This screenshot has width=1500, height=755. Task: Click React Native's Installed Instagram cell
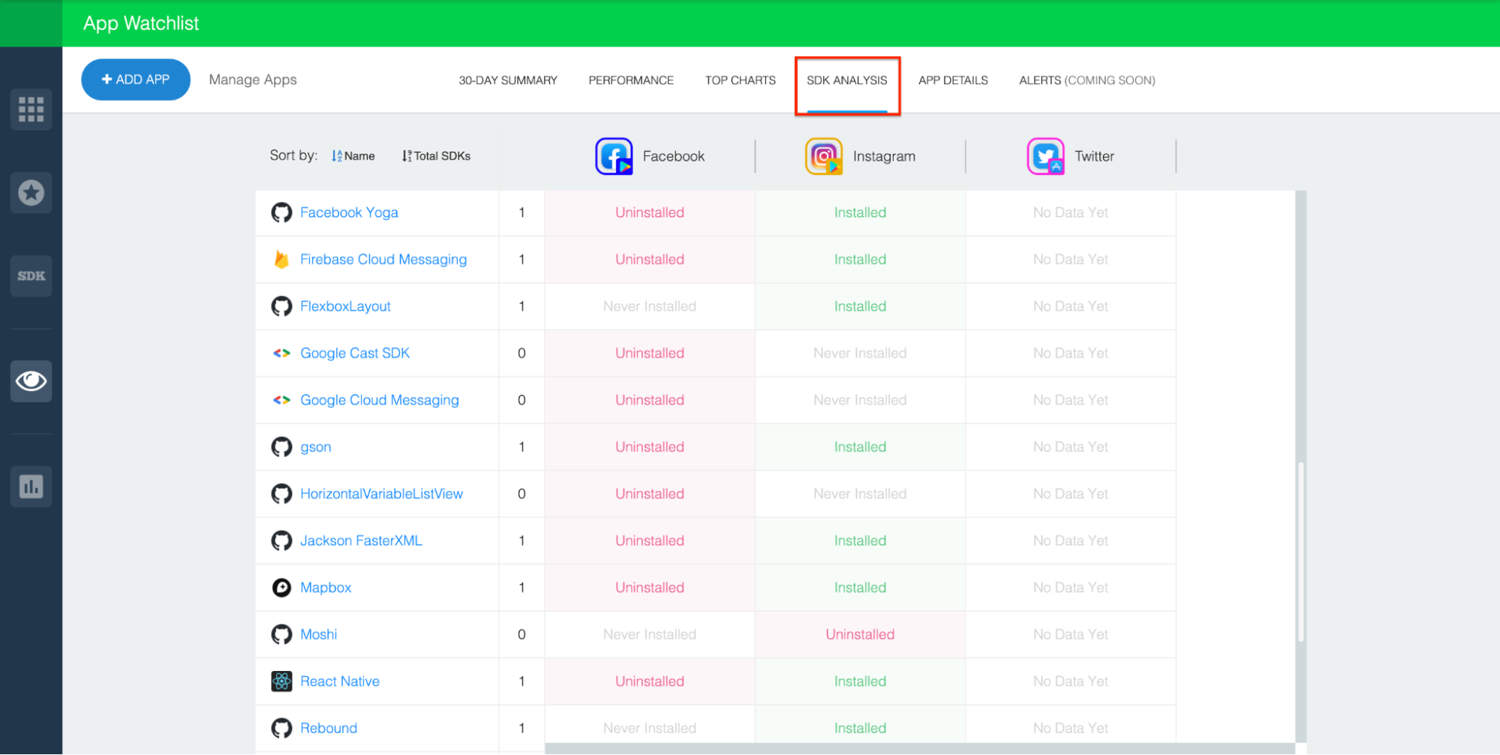pyautogui.click(x=860, y=681)
